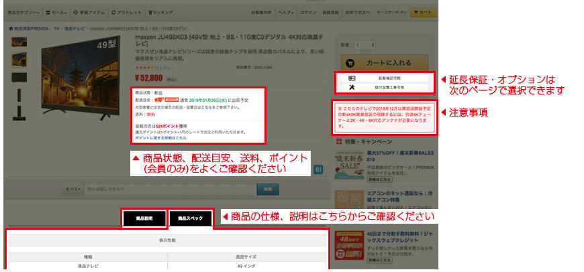Open ポイントに関する詳細はこちら link
Viewport: 584px width, 272px height.
160,137
